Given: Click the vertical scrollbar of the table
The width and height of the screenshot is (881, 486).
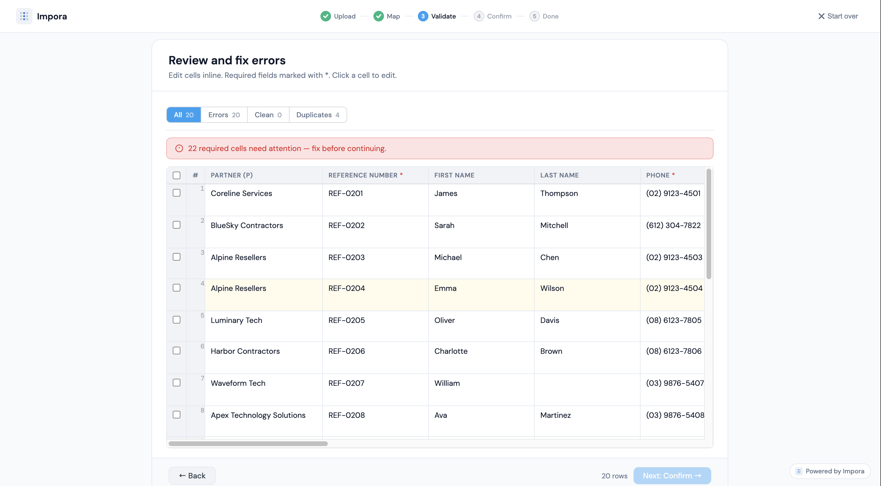Looking at the screenshot, I should tap(709, 224).
